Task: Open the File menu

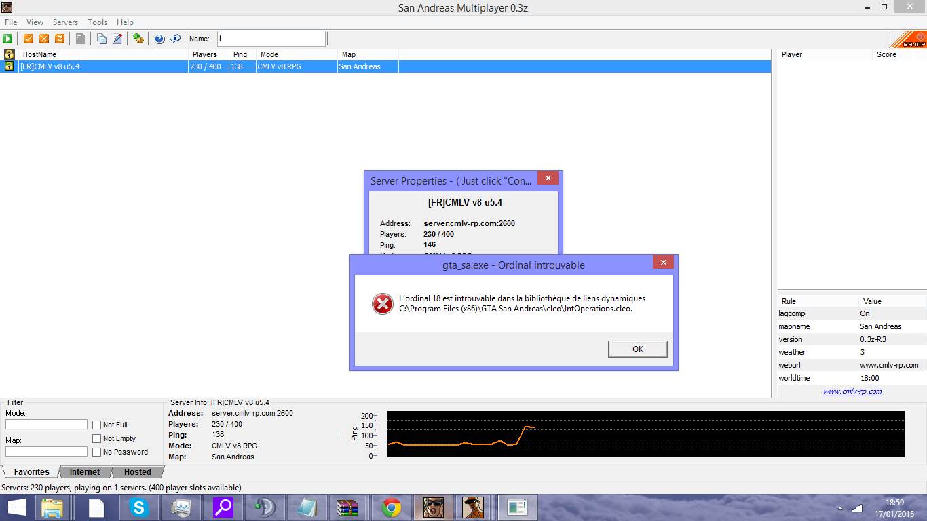Action: [11, 22]
